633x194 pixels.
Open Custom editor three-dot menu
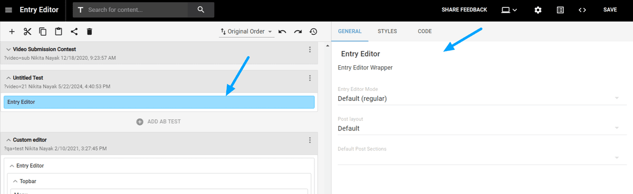pyautogui.click(x=310, y=140)
